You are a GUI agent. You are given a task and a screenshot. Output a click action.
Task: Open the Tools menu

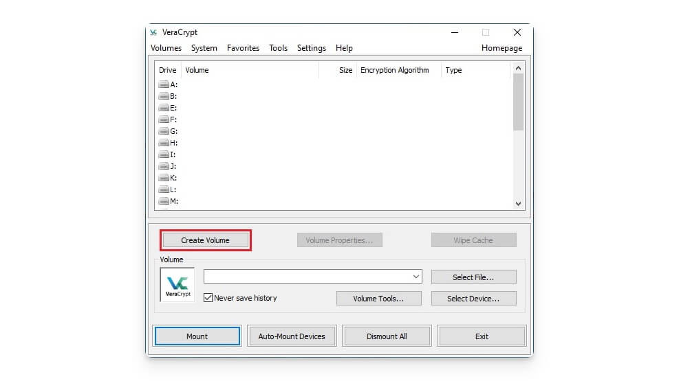[x=278, y=48]
